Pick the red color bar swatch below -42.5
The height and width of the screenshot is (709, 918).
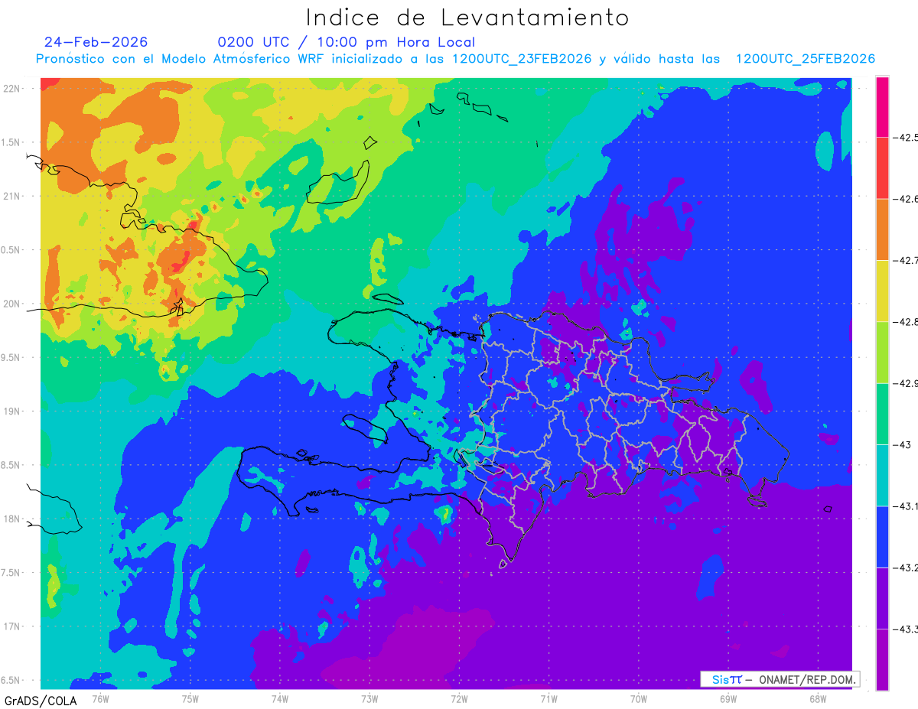point(882,168)
